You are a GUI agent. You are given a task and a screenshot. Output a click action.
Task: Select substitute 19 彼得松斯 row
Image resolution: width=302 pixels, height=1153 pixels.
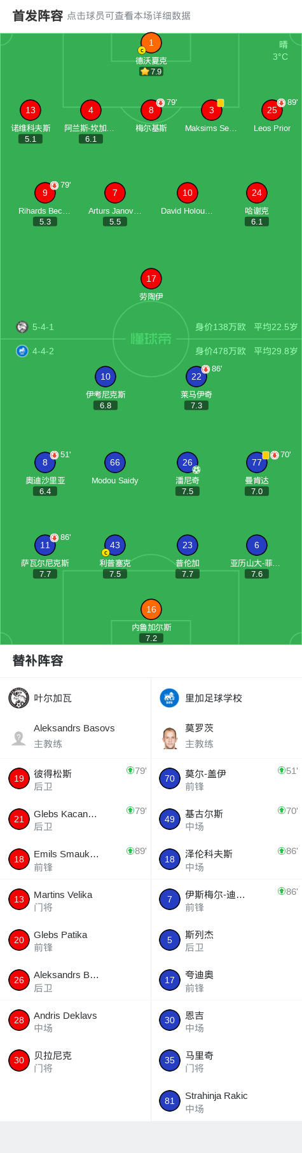[75, 778]
